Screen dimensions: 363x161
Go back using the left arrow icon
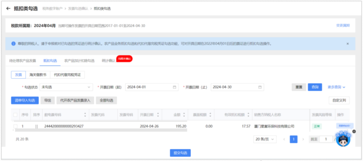[8, 9]
